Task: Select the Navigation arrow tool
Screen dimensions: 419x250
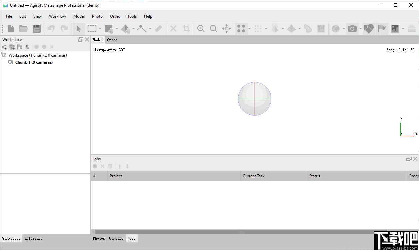Action: point(79,29)
